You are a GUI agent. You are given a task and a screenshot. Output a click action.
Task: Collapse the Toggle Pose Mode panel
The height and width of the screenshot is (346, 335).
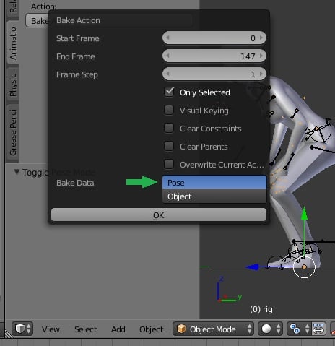(17, 172)
